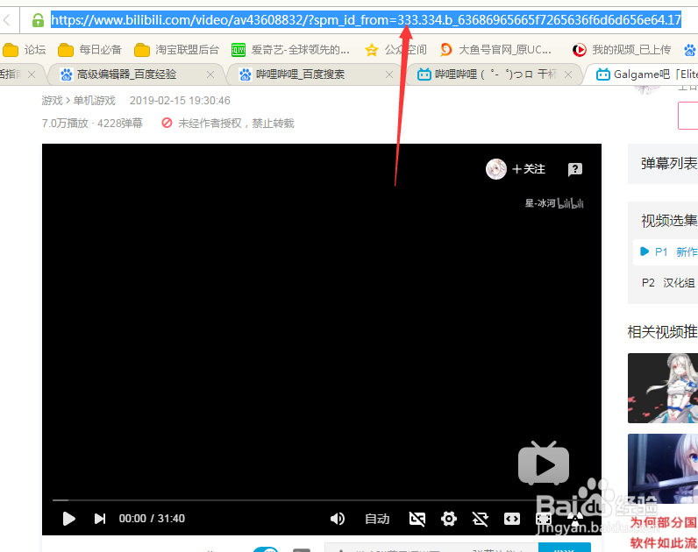The width and height of the screenshot is (698, 552).
Task: Toggle widescreen mode icon
Action: click(x=512, y=519)
